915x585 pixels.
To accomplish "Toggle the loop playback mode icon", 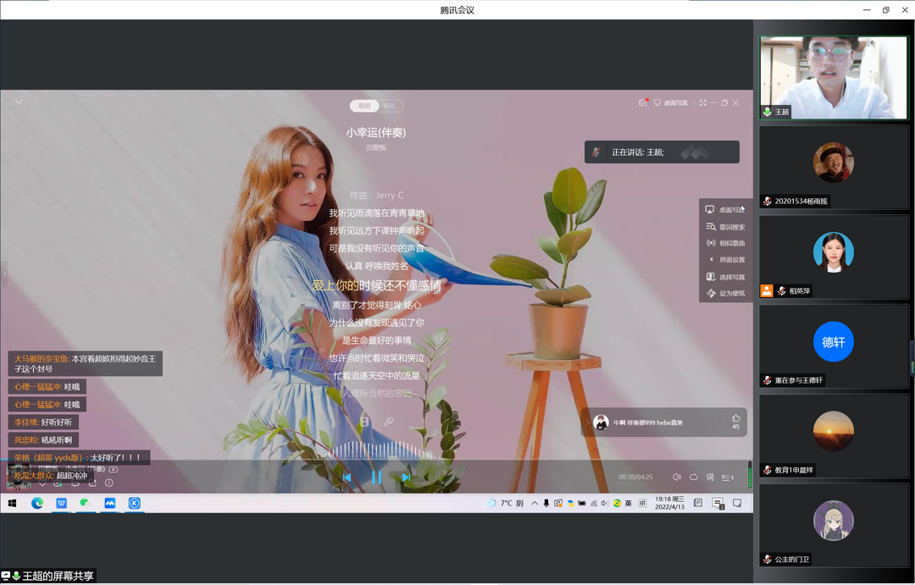I will pyautogui.click(x=693, y=477).
